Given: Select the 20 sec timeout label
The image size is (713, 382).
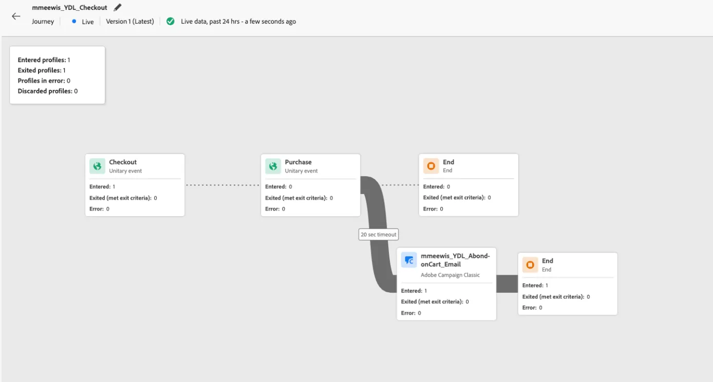Looking at the screenshot, I should [x=379, y=235].
